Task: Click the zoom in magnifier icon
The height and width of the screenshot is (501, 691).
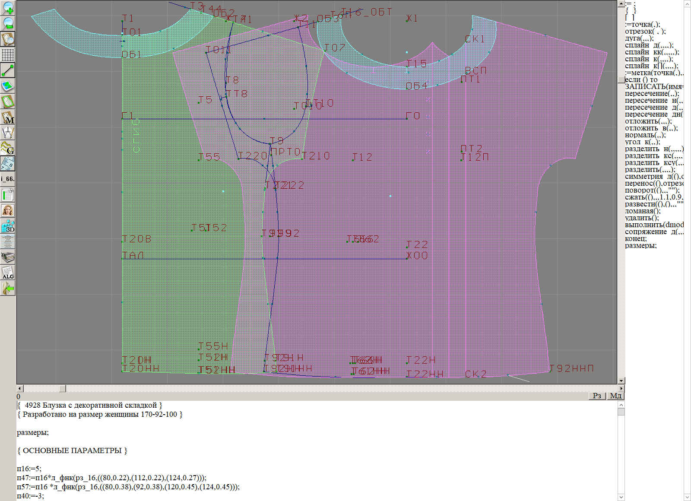Action: click(8, 8)
